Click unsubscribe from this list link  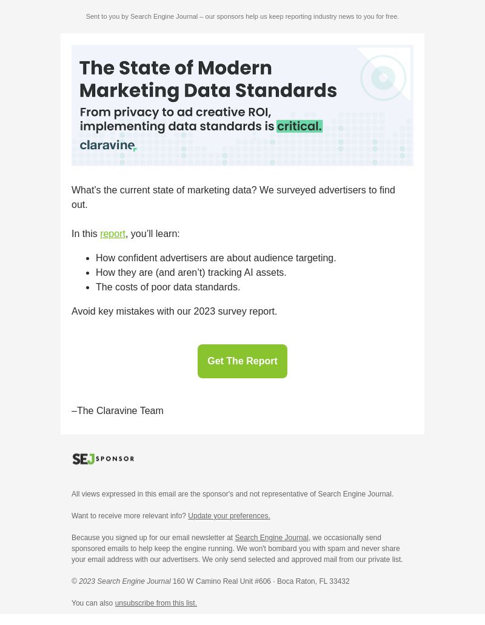[x=156, y=603]
